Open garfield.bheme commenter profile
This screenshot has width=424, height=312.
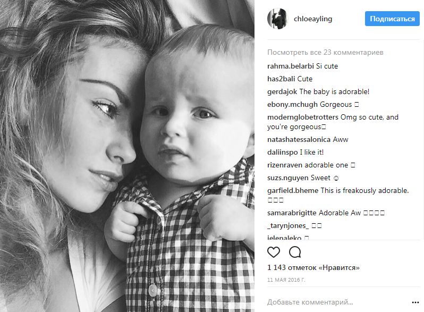(293, 190)
